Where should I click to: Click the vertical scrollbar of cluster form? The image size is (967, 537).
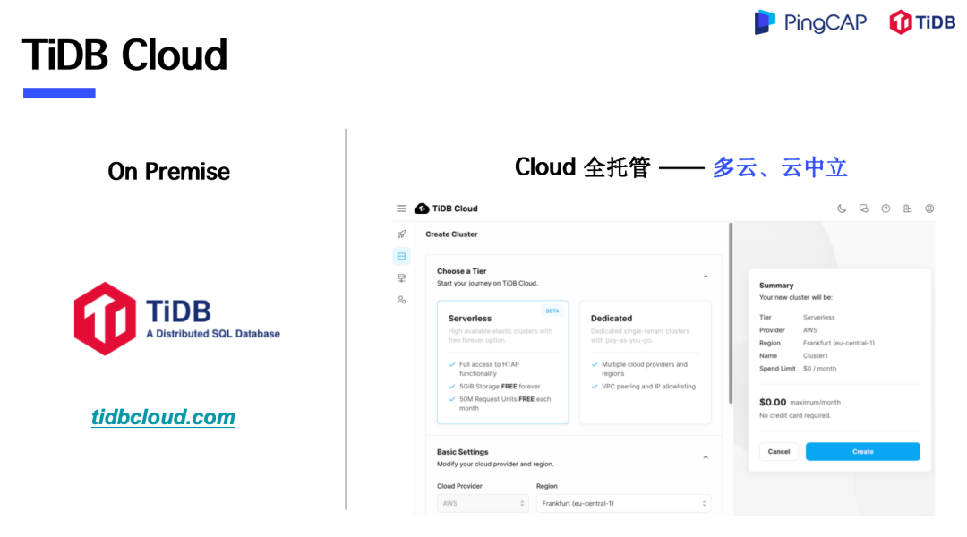[731, 313]
